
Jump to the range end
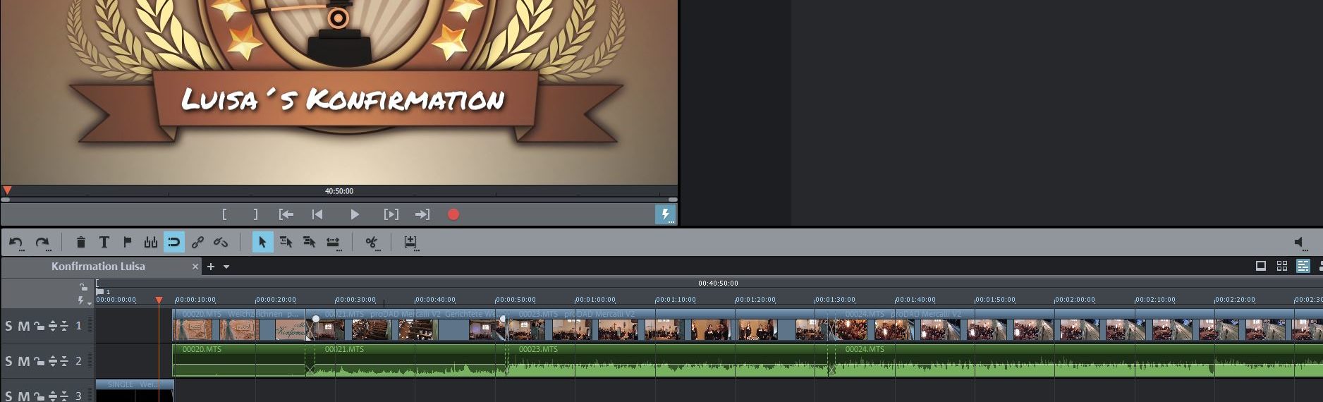pyautogui.click(x=422, y=214)
